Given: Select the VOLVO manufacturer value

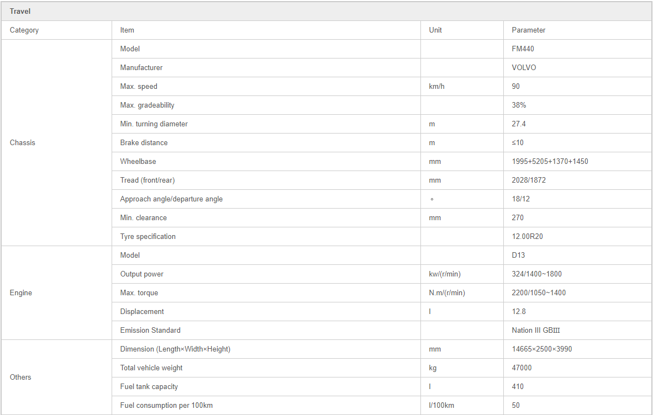Looking at the screenshot, I should click(x=524, y=67).
